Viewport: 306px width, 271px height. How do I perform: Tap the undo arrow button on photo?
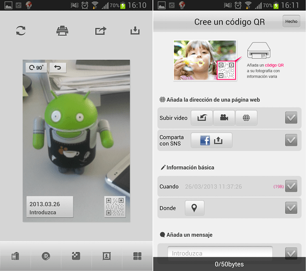pyautogui.click(x=58, y=67)
